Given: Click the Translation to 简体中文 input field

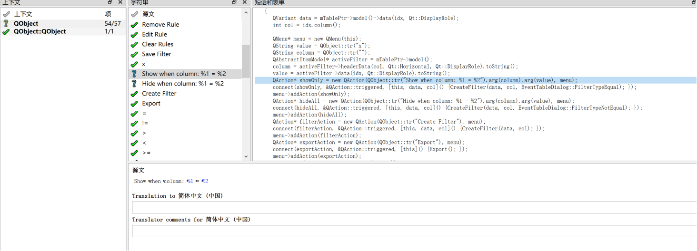Looking at the screenshot, I should point(413,207).
